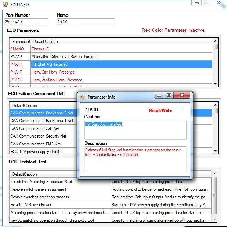Viewport: 227px width, 227px height.
Task: Maximize the Parameter Info dialog
Action: [x=169, y=95]
